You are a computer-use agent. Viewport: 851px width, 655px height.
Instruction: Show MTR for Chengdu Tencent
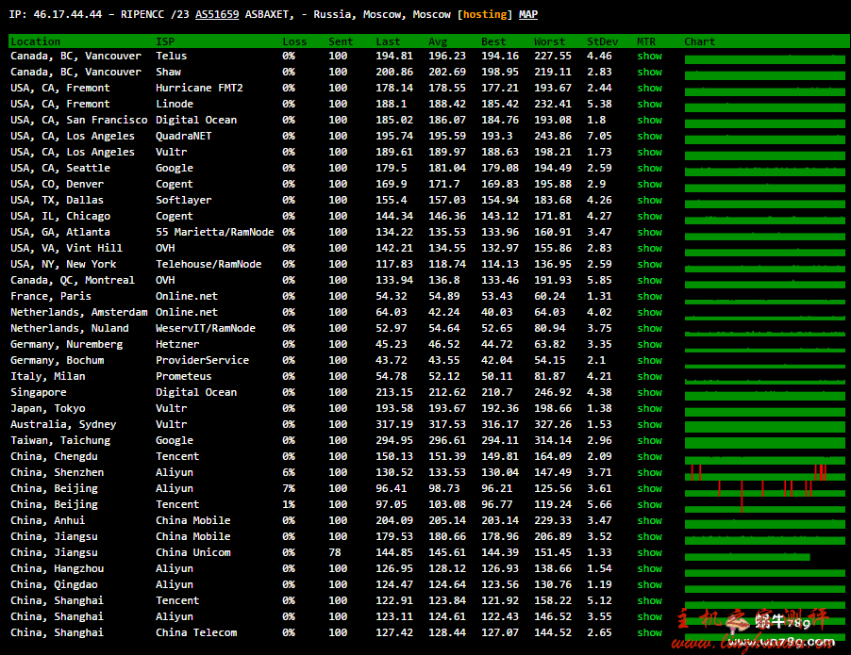649,456
